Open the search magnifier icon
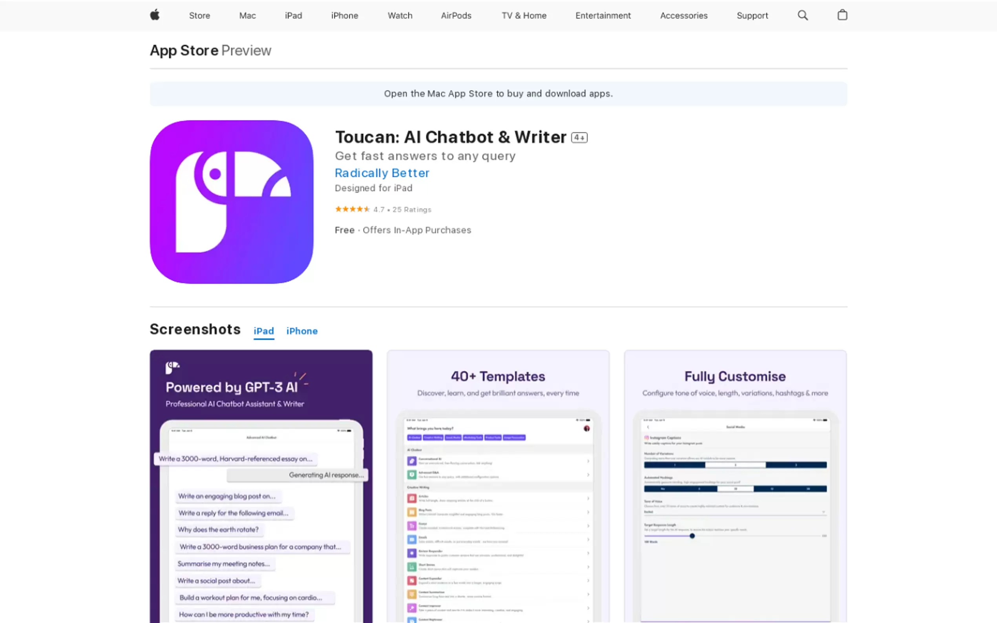The image size is (997, 623). point(802,15)
